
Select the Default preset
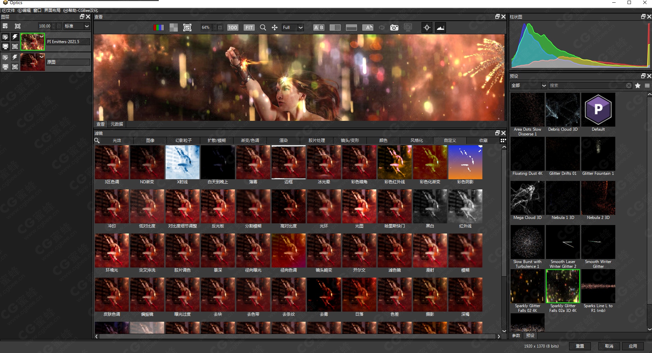tap(598, 110)
